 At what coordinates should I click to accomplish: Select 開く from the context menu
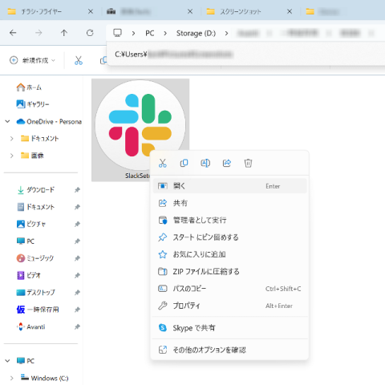click(x=229, y=186)
